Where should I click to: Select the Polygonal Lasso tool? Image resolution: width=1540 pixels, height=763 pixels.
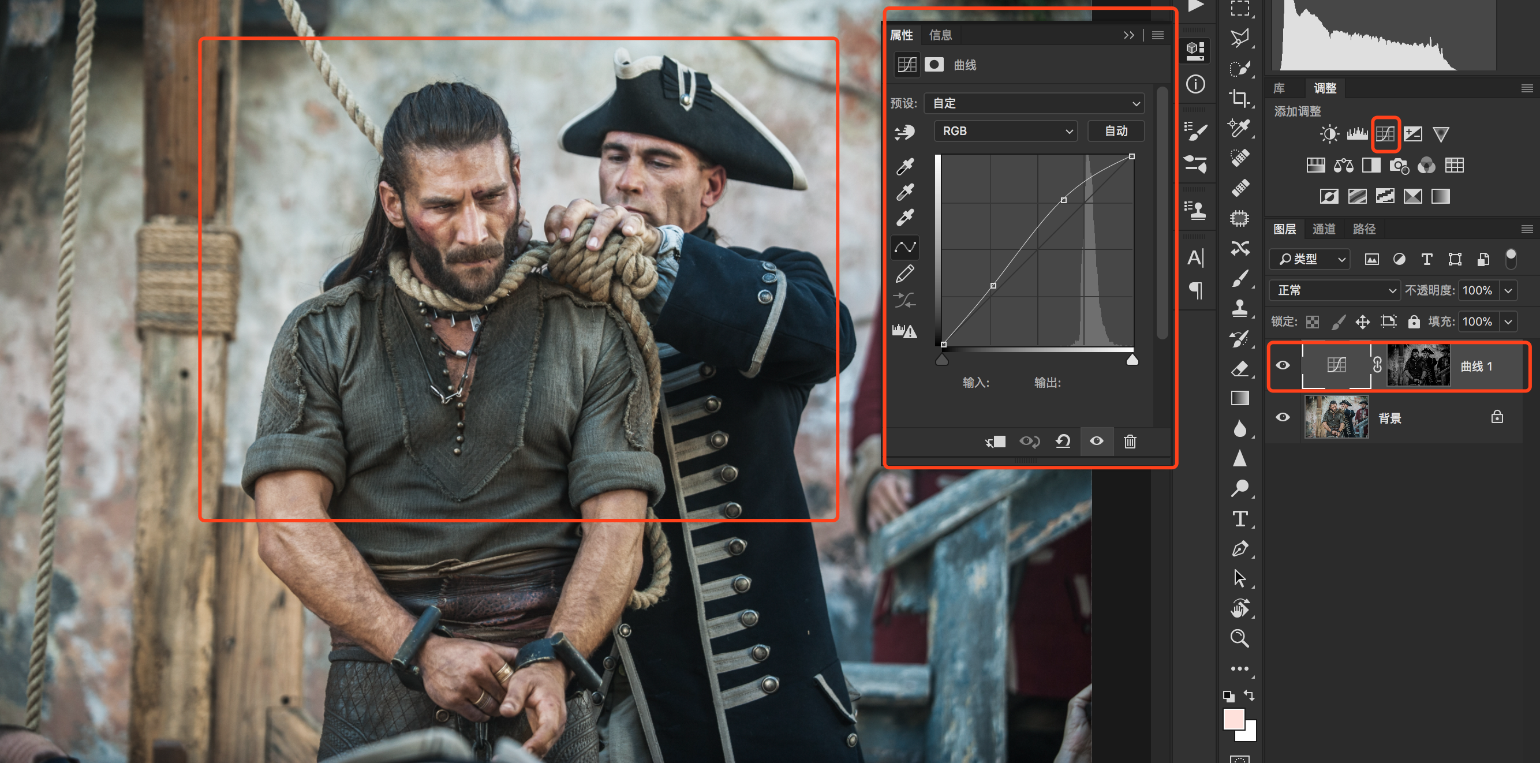click(x=1239, y=38)
